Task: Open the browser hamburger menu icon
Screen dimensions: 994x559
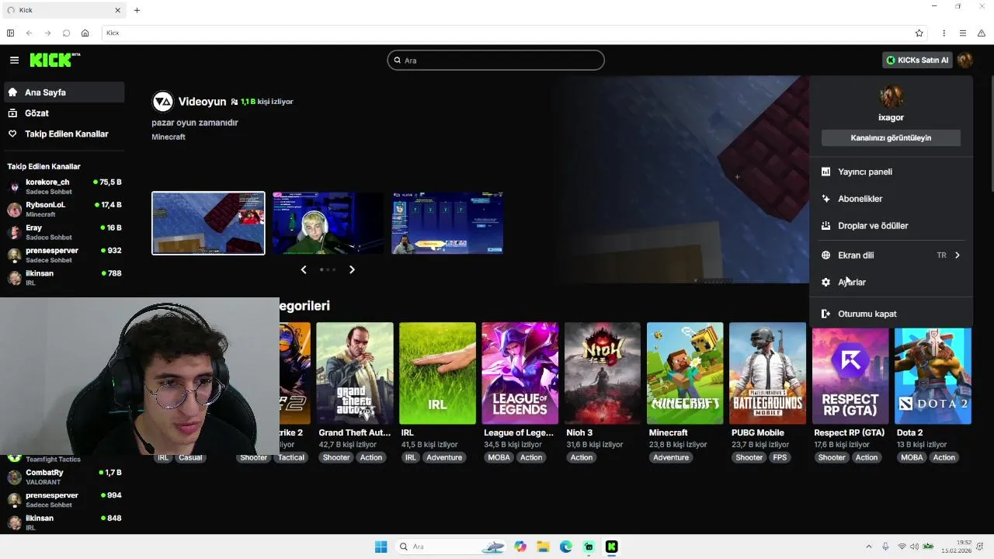Action: click(x=963, y=33)
